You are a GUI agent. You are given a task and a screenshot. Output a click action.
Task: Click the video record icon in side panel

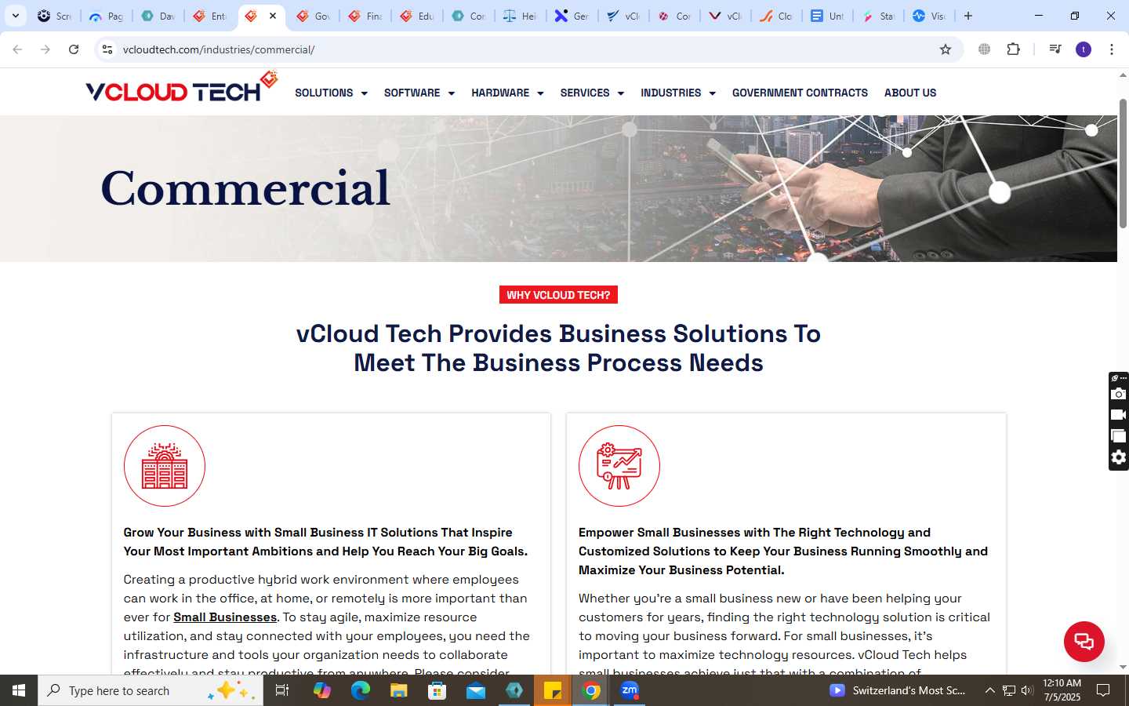click(x=1119, y=415)
